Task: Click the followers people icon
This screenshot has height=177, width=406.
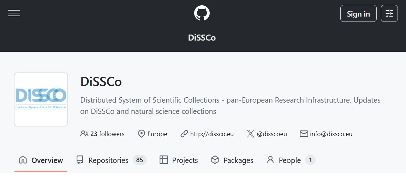Action: (x=84, y=134)
